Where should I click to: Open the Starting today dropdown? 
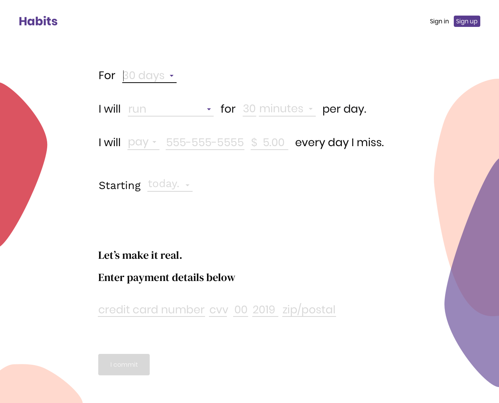pos(170,184)
